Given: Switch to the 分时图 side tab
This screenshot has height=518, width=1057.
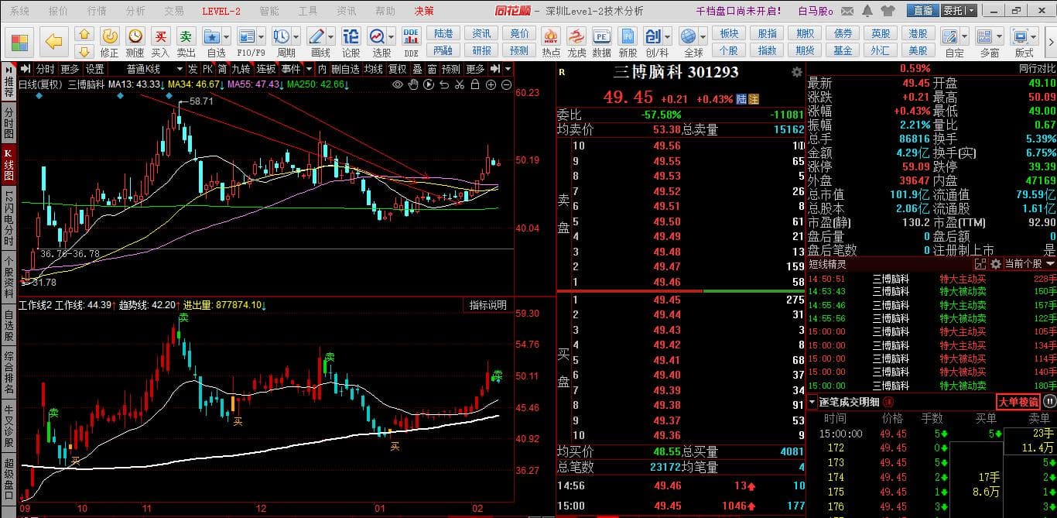Looking at the screenshot, I should [x=9, y=123].
